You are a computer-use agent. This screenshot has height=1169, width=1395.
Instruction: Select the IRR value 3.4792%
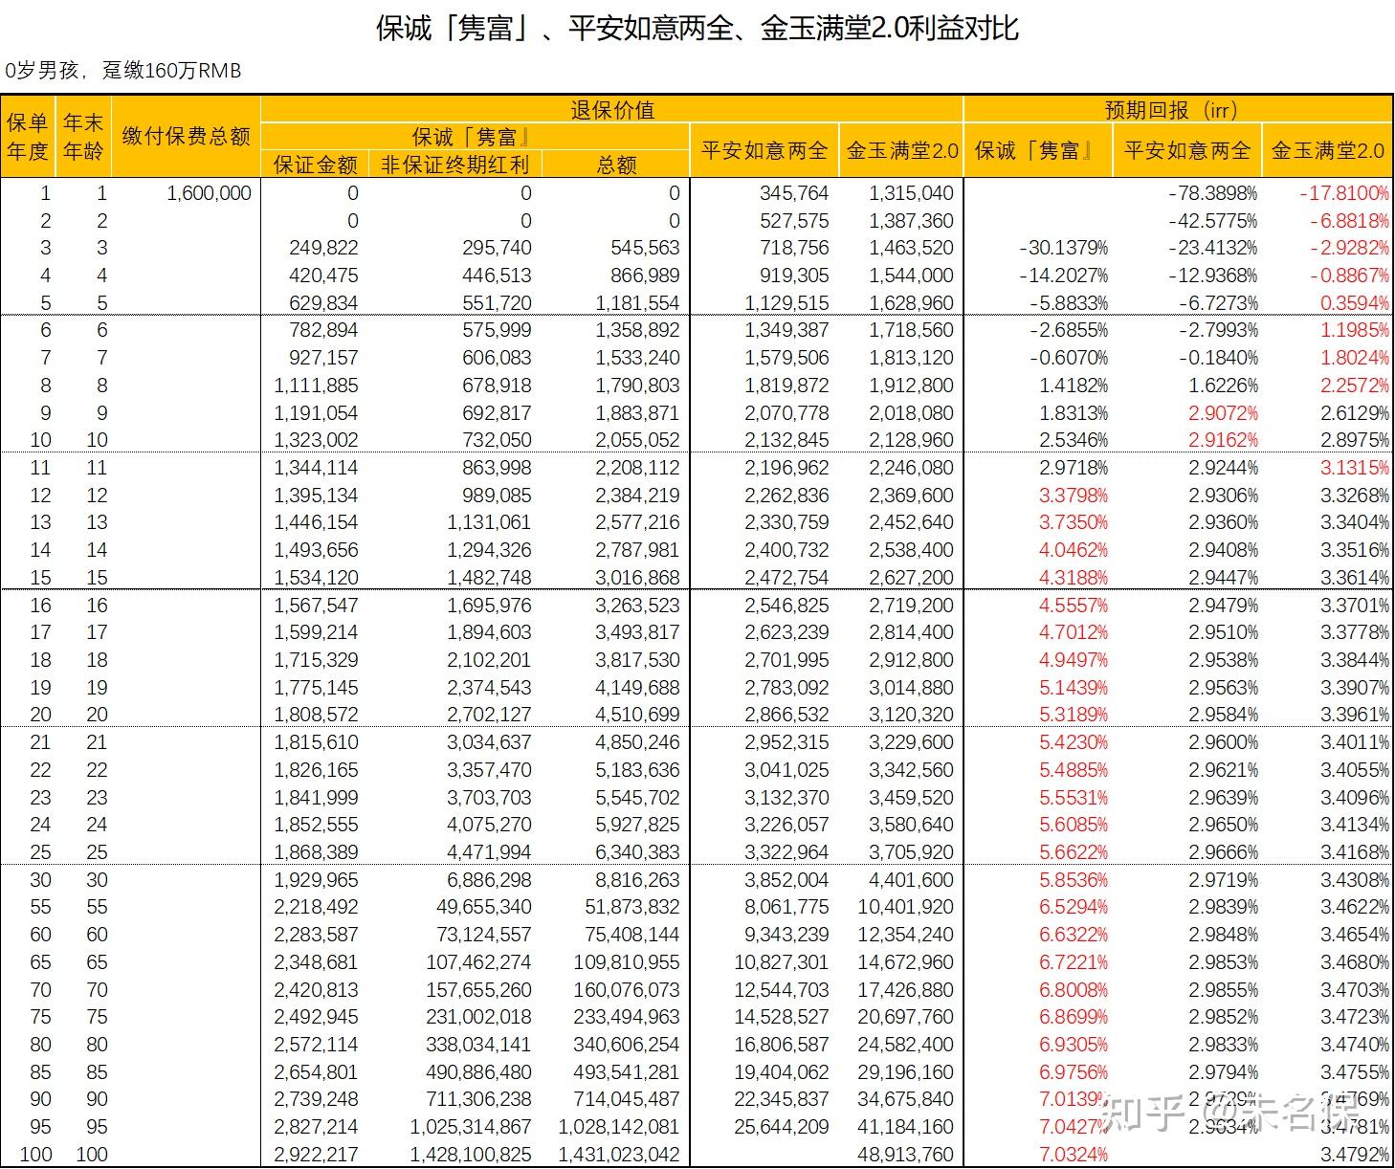1355,1155
